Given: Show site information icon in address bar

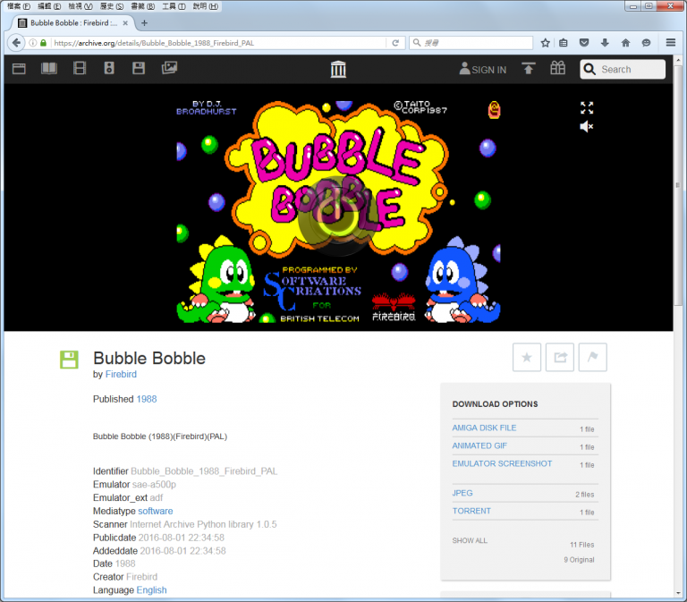Looking at the screenshot, I should point(33,43).
